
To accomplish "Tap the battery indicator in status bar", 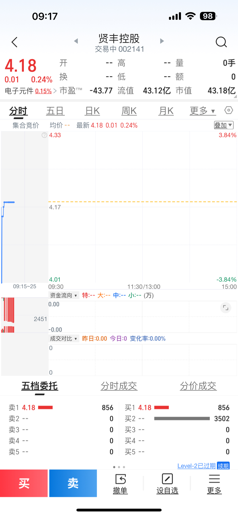I will tap(208, 16).
